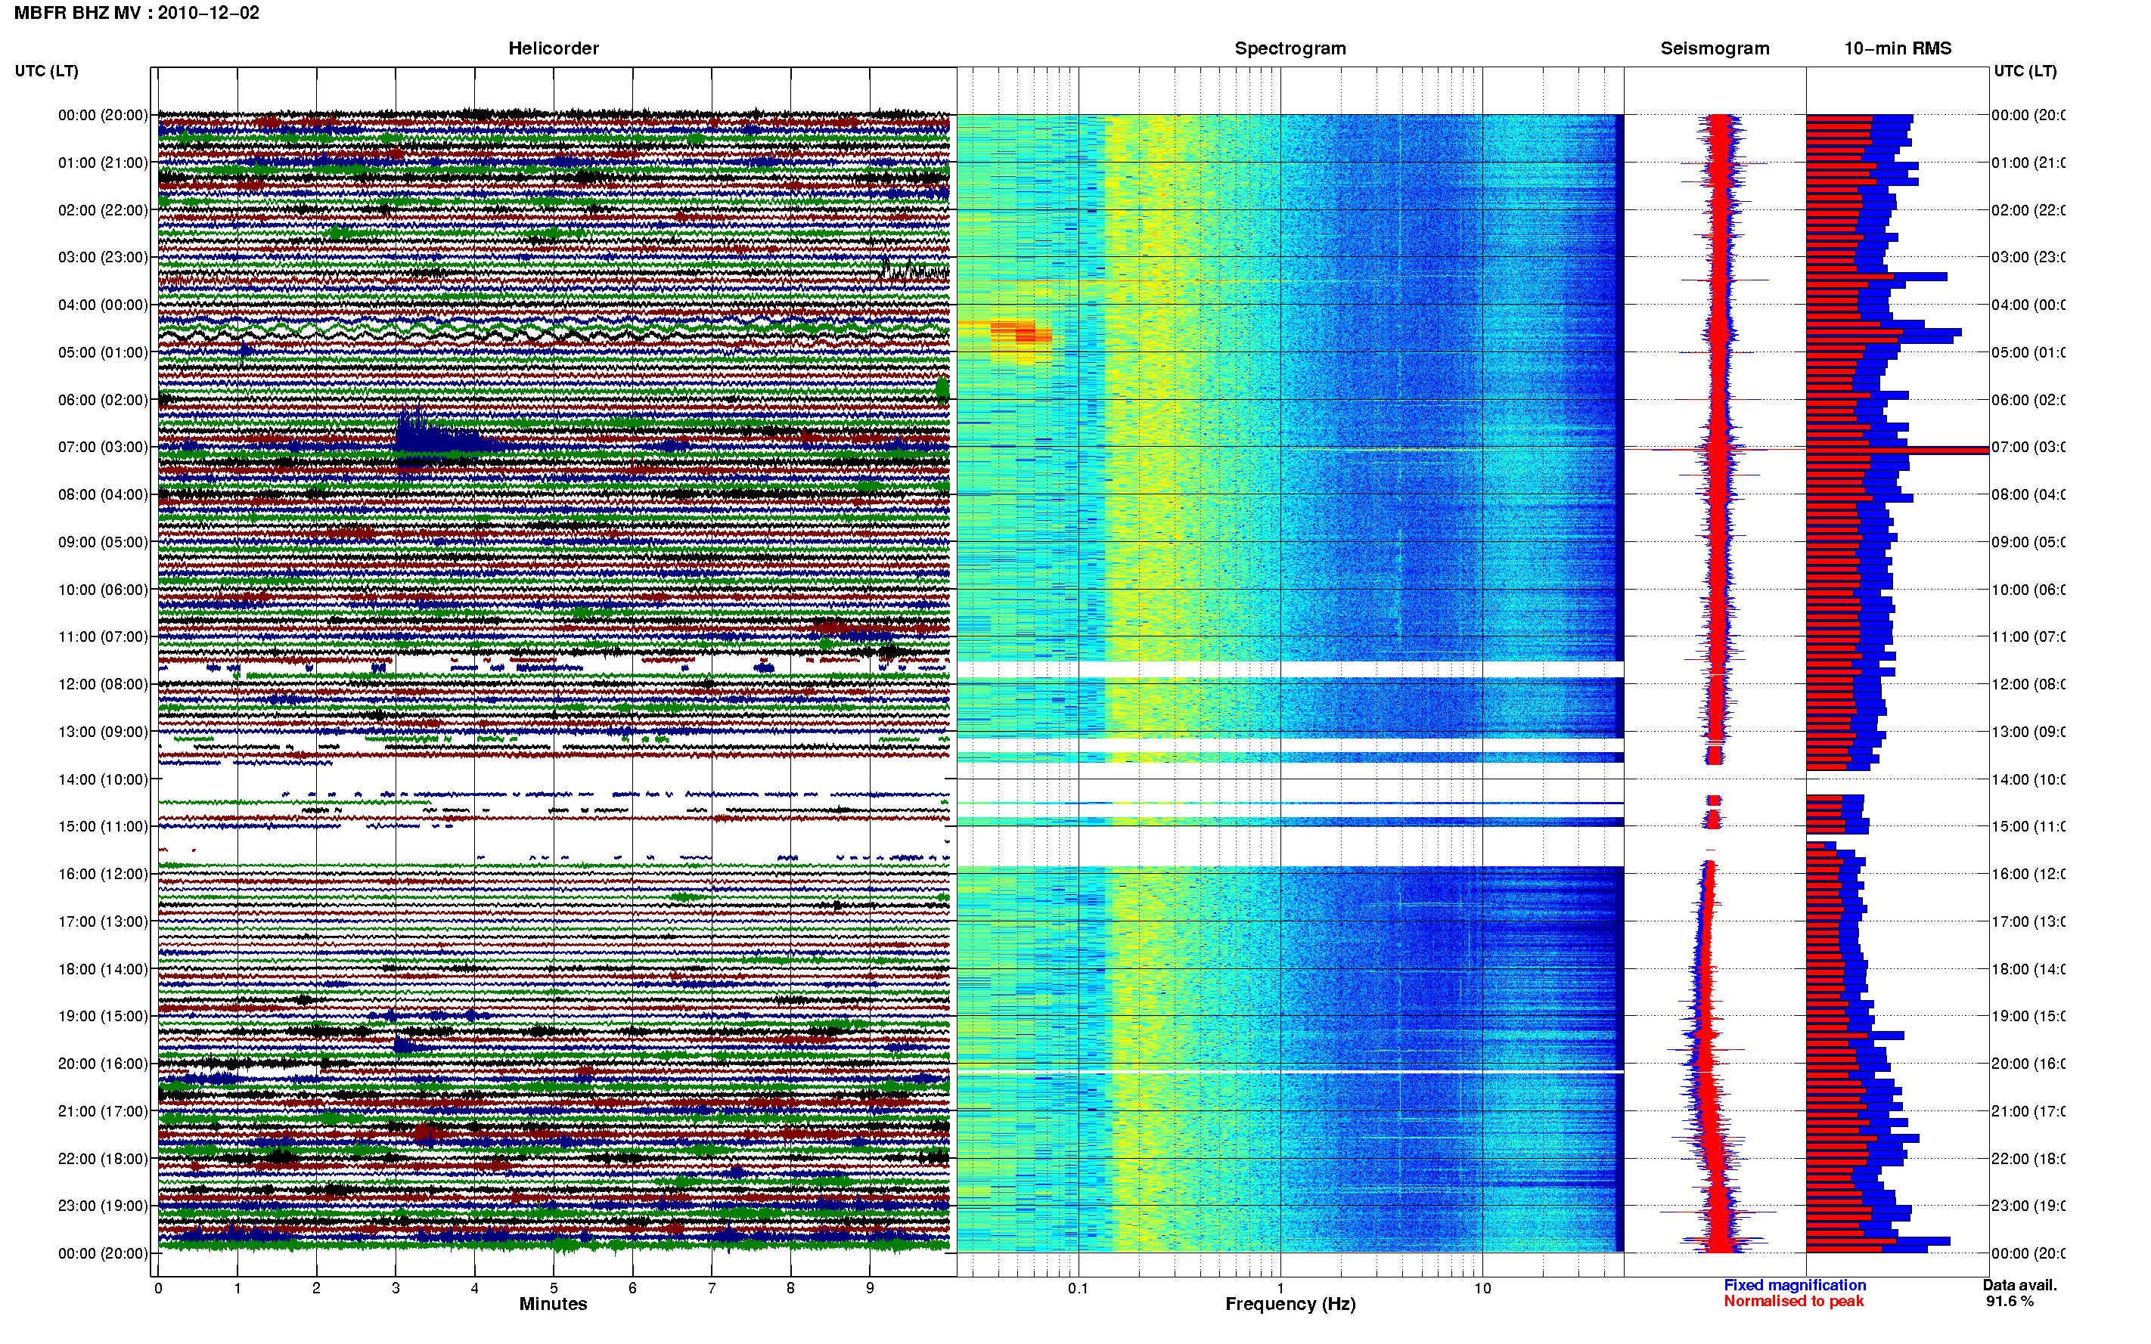Screen dimensions: 2151x1344
Task: Click the orange-red low-frequency spot in the spectrogram
Action: (1021, 335)
